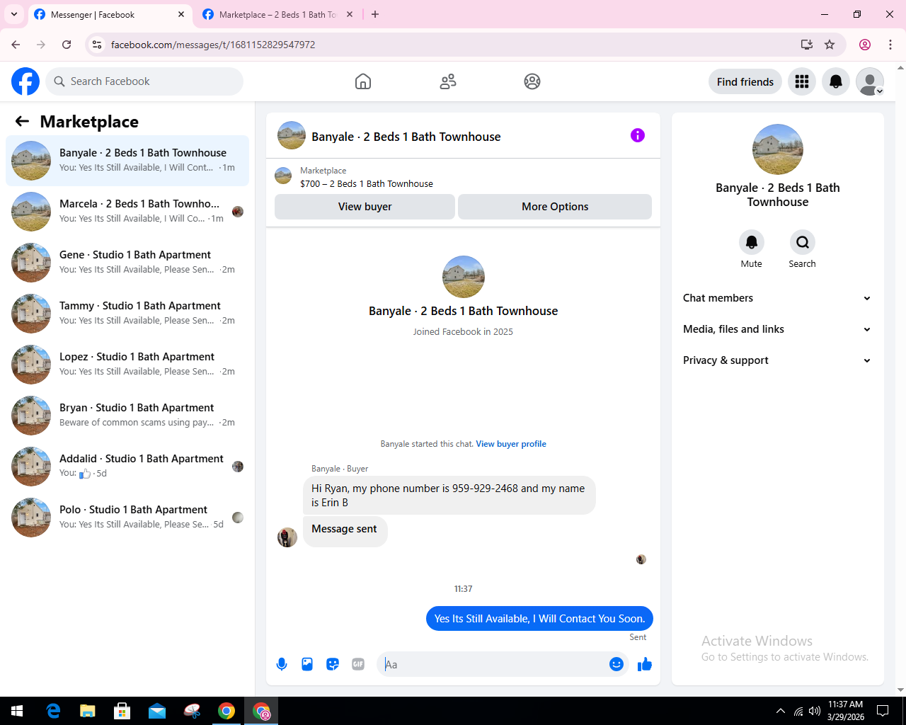Viewport: 906px width, 725px height.
Task: Open Windows Action Center notifications
Action: [x=883, y=711]
